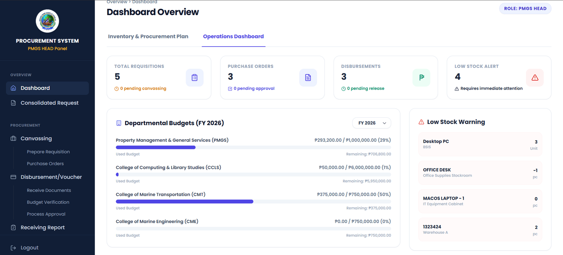Click the Total Requisitions clipboard icon
Viewport: 563px width, 255px height.
pyautogui.click(x=195, y=78)
